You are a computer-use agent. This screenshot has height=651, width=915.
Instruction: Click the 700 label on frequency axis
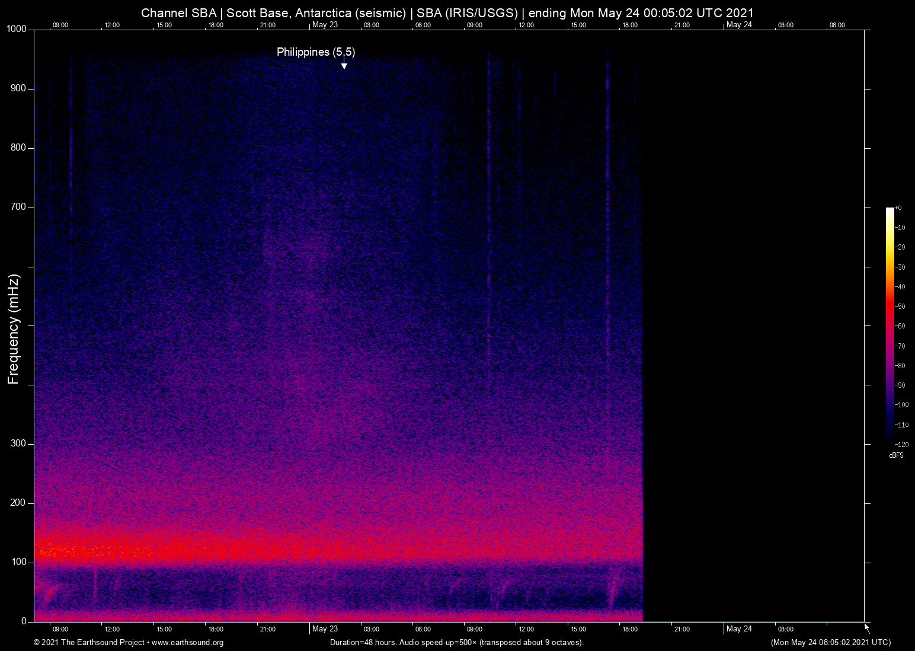pos(19,207)
